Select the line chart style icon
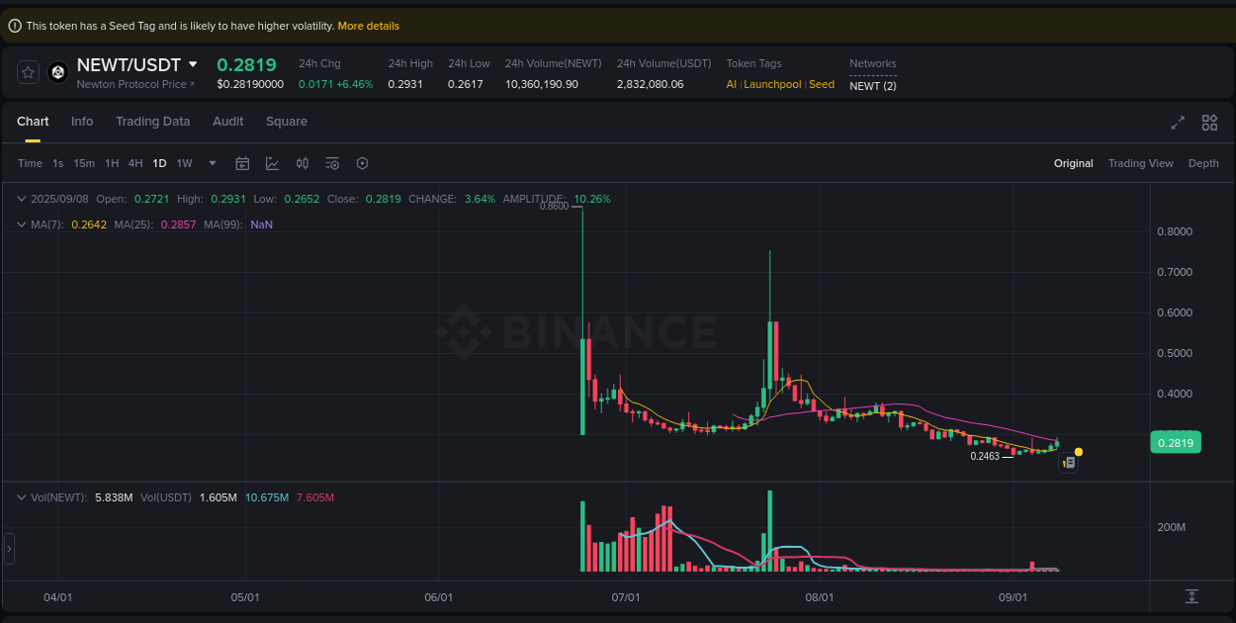Image resolution: width=1236 pixels, height=623 pixels. 273,163
